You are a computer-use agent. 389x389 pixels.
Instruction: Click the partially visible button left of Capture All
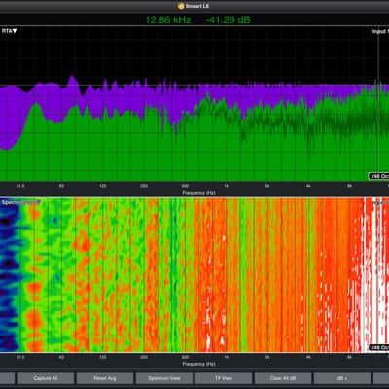pos(7,378)
